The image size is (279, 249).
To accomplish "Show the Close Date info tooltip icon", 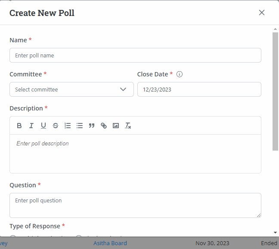I will pos(180,74).
